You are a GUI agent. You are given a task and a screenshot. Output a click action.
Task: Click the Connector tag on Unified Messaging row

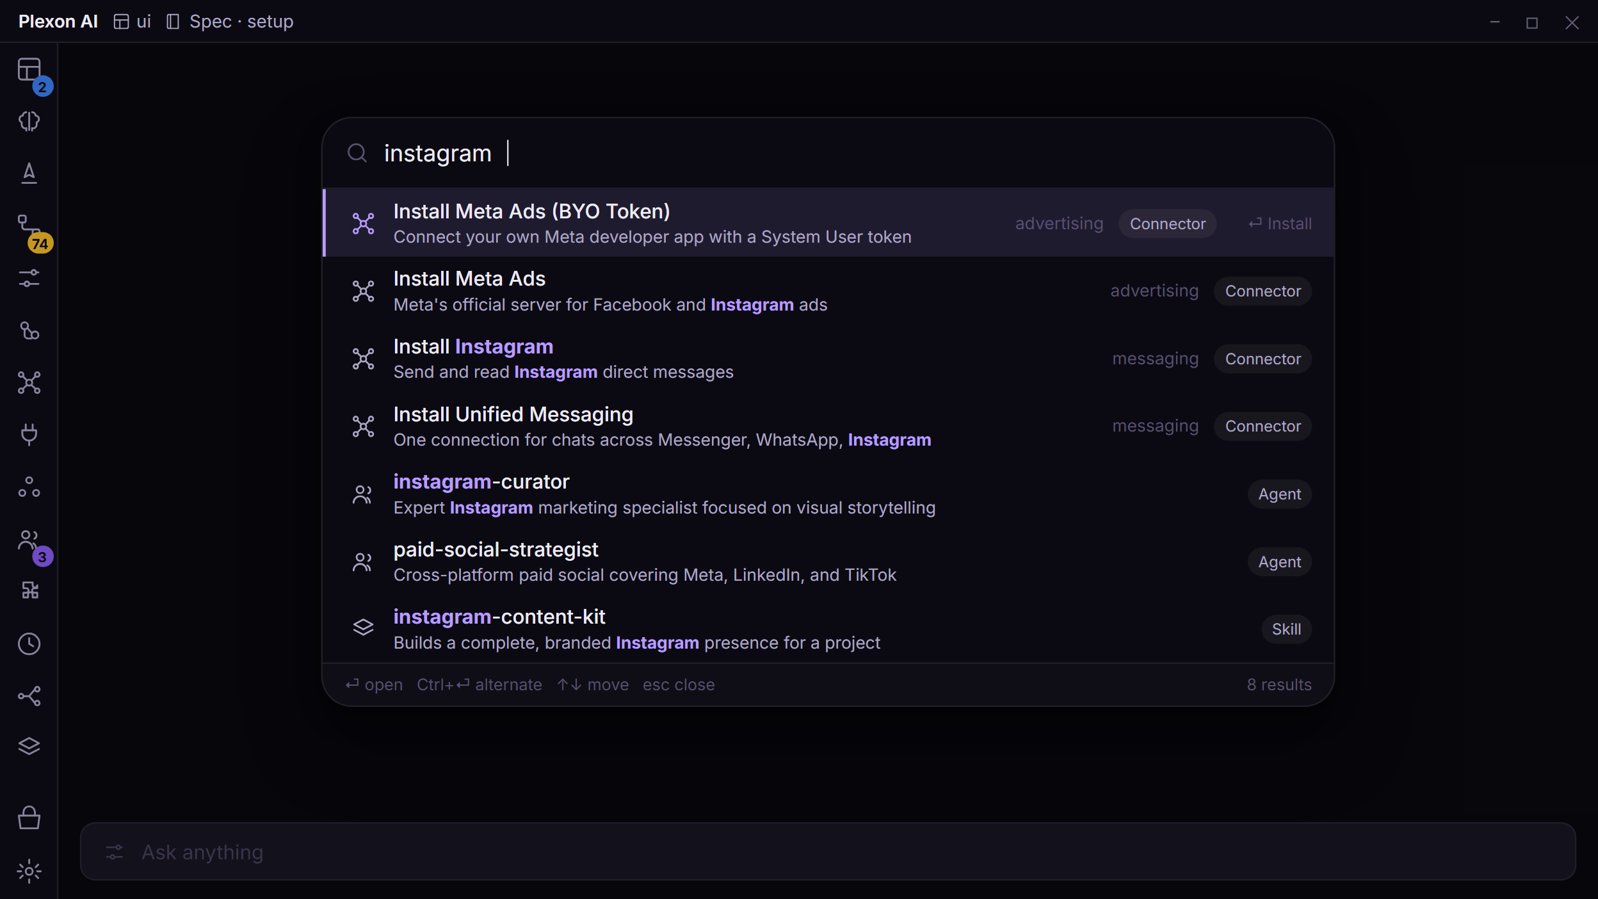(1263, 426)
